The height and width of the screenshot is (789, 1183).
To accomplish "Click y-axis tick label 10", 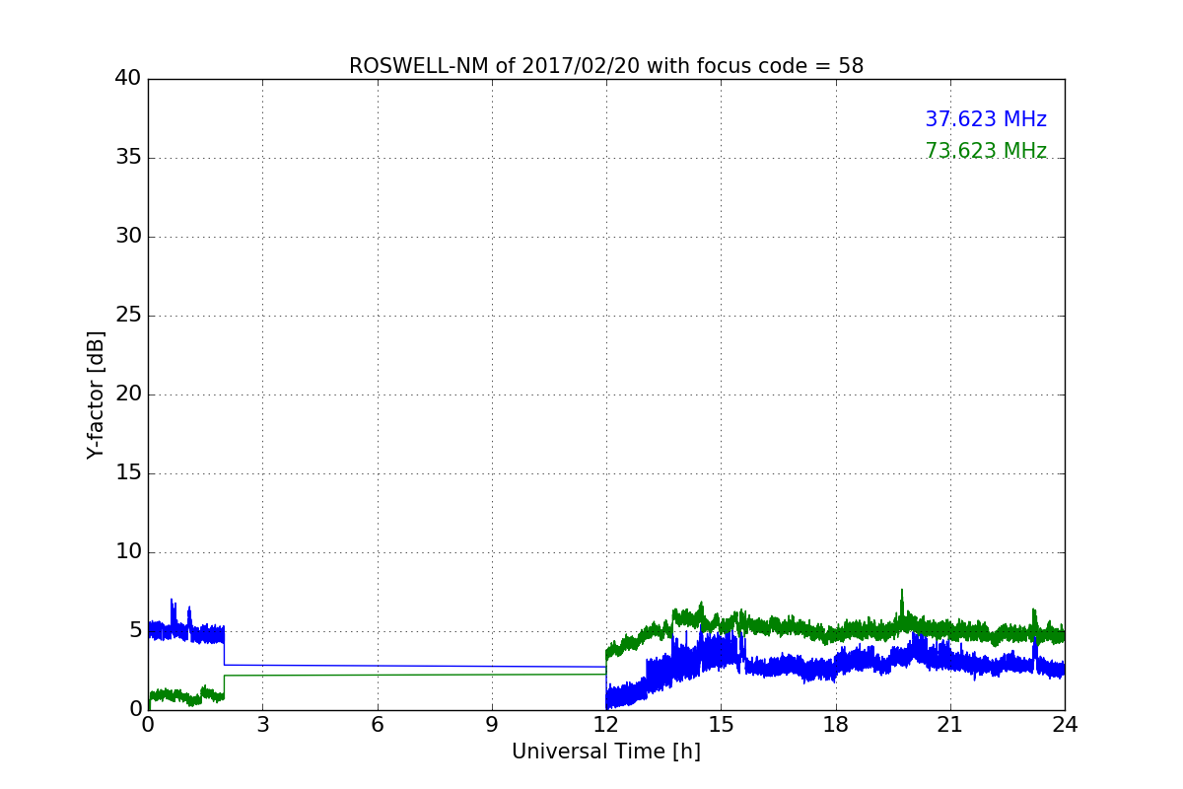I will pyautogui.click(x=128, y=552).
